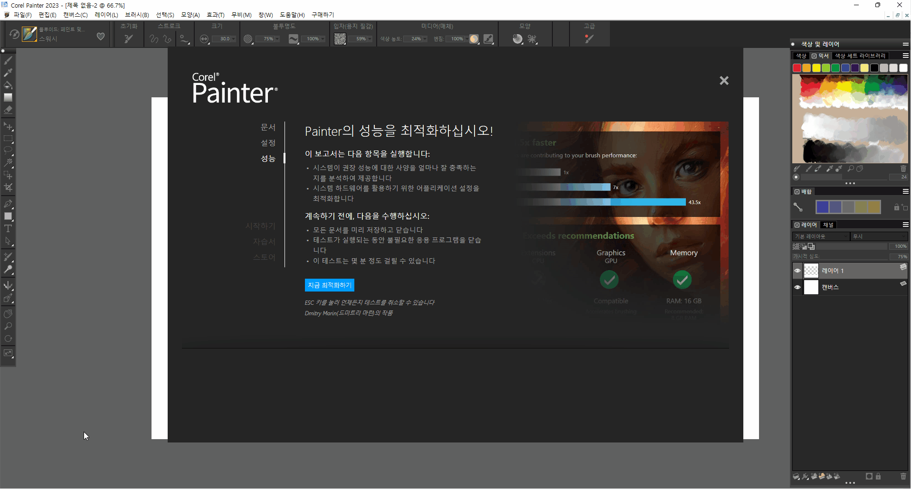Select the Eraser tool
This screenshot has width=911, height=489.
(8, 110)
